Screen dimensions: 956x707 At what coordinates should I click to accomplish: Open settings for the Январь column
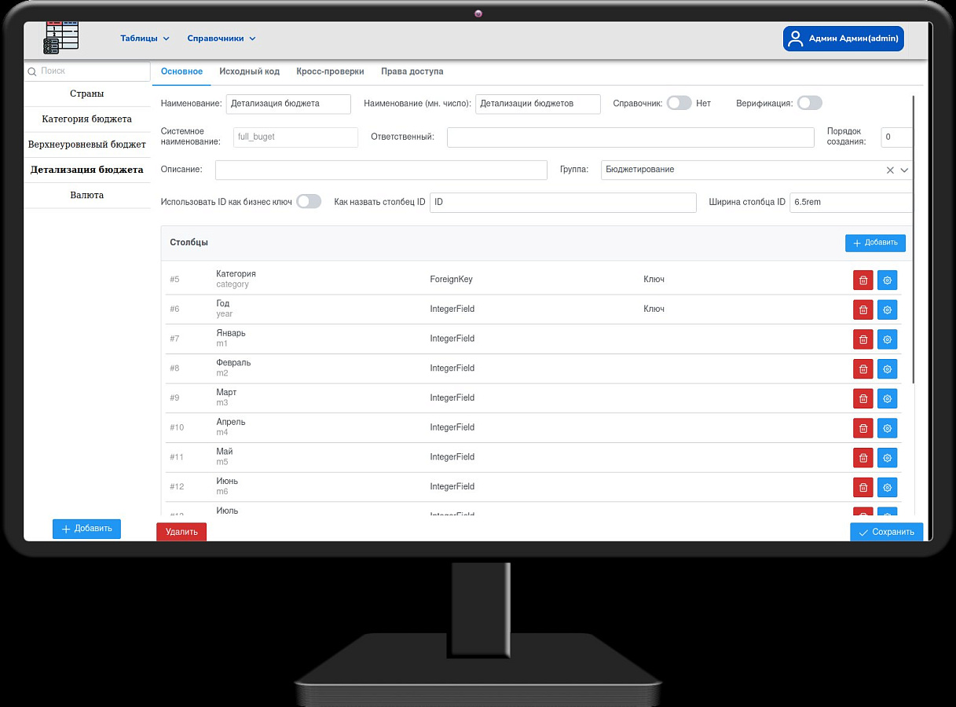coord(888,339)
